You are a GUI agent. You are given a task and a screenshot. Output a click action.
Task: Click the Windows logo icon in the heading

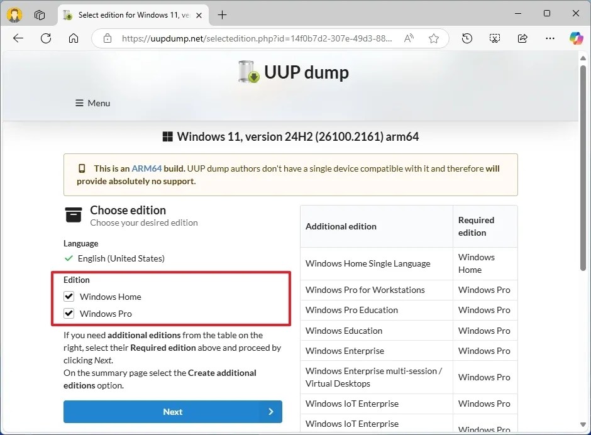[x=167, y=136]
